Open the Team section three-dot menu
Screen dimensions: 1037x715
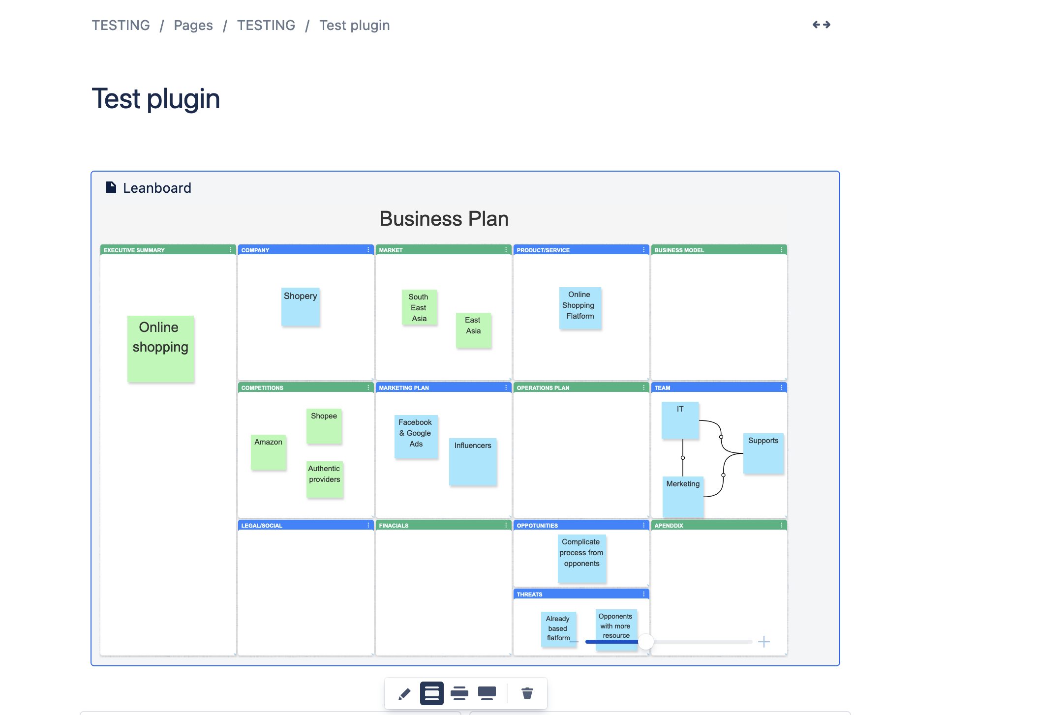click(x=781, y=387)
